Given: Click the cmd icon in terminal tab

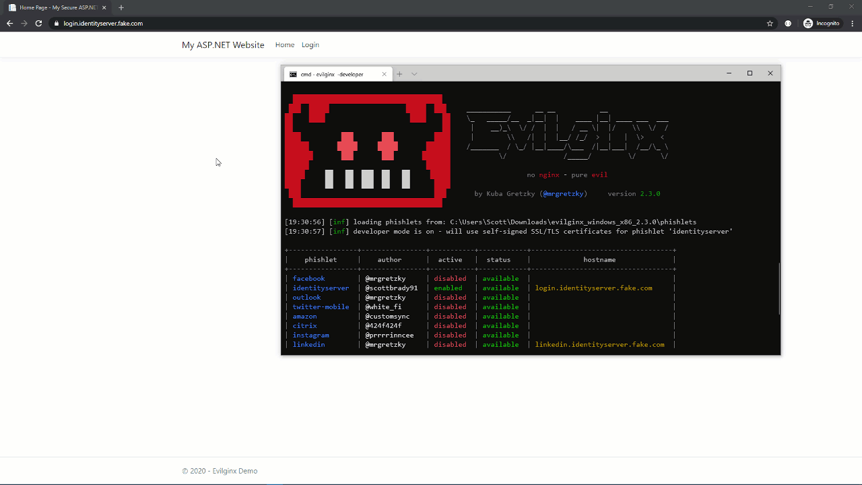Looking at the screenshot, I should click(x=293, y=74).
